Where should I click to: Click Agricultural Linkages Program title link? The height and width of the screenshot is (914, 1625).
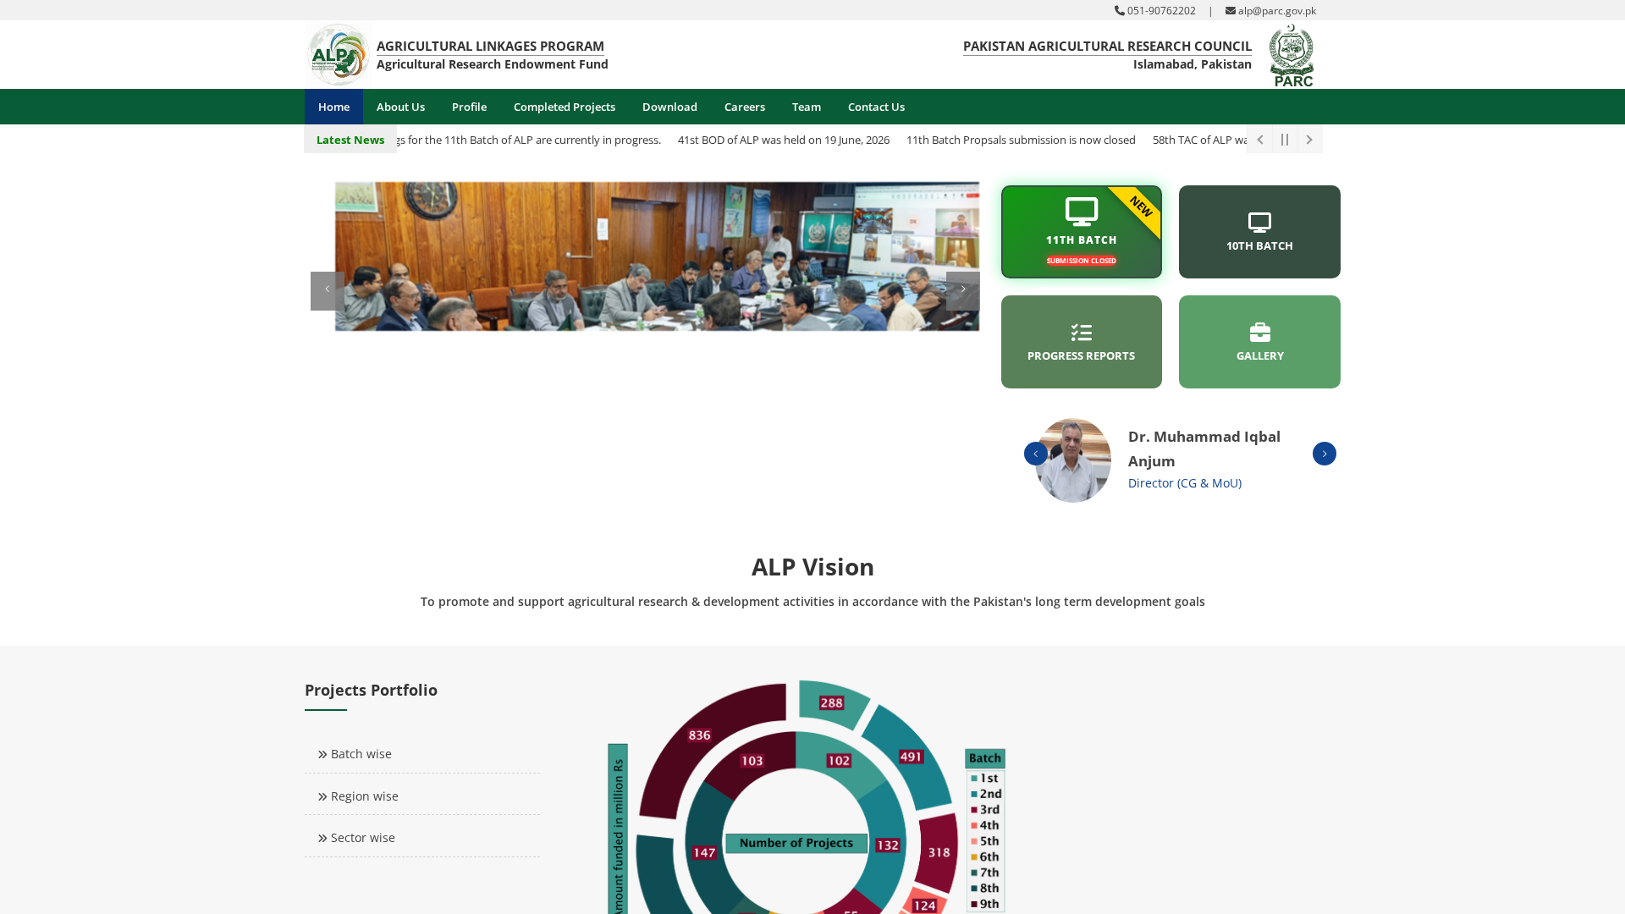point(490,47)
